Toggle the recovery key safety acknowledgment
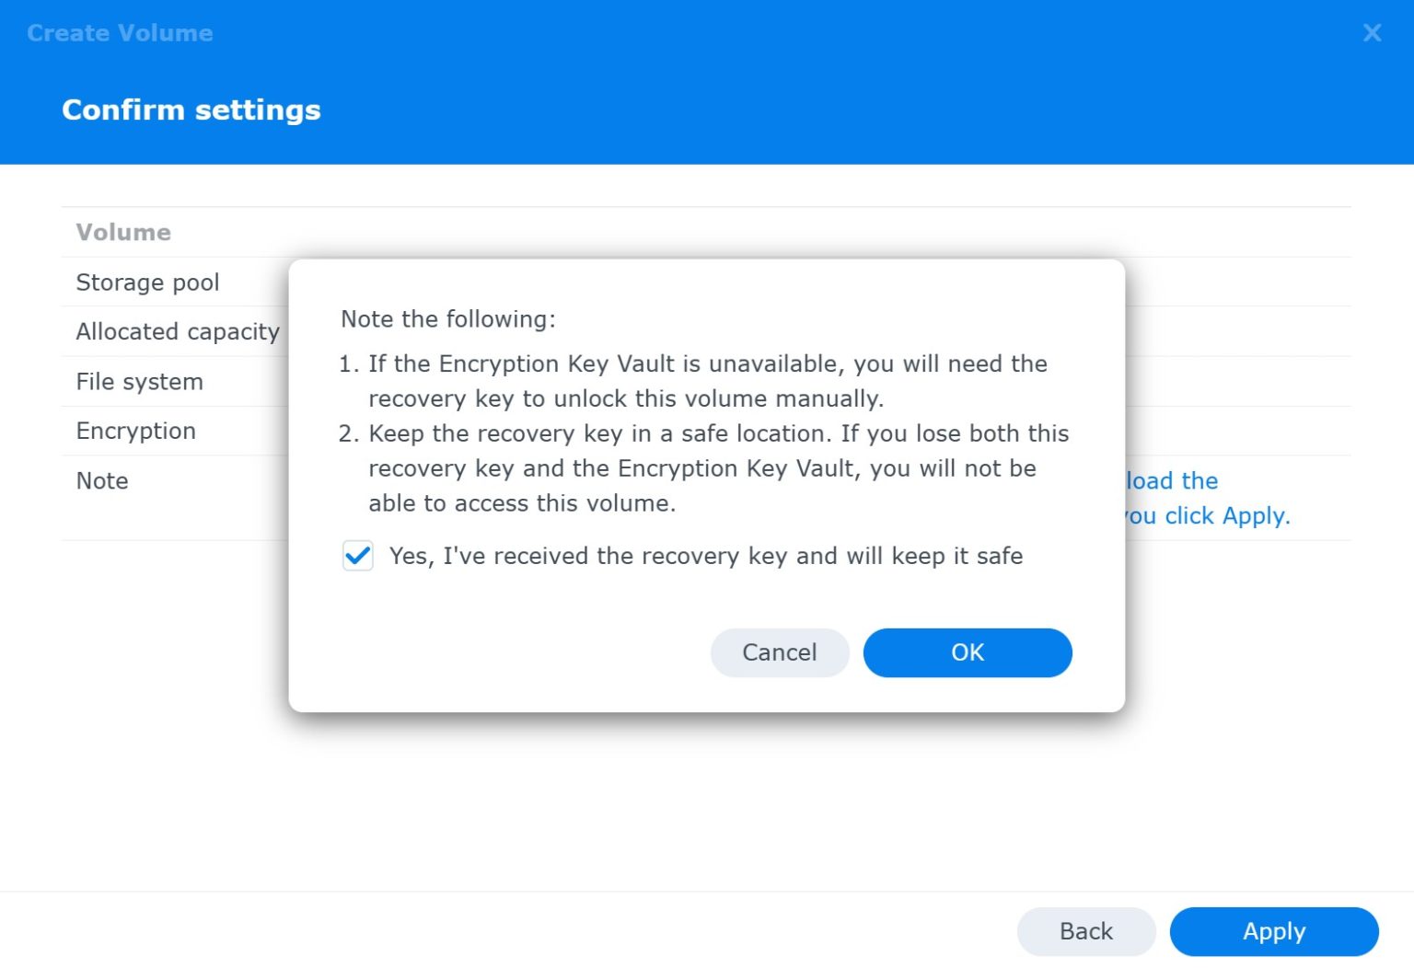Image resolution: width=1414 pixels, height=968 pixels. click(x=357, y=556)
